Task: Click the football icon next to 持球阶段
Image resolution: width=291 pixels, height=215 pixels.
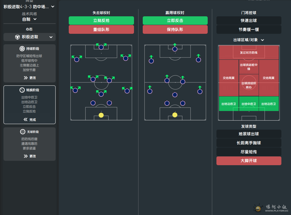Action: pyautogui.click(x=22, y=49)
